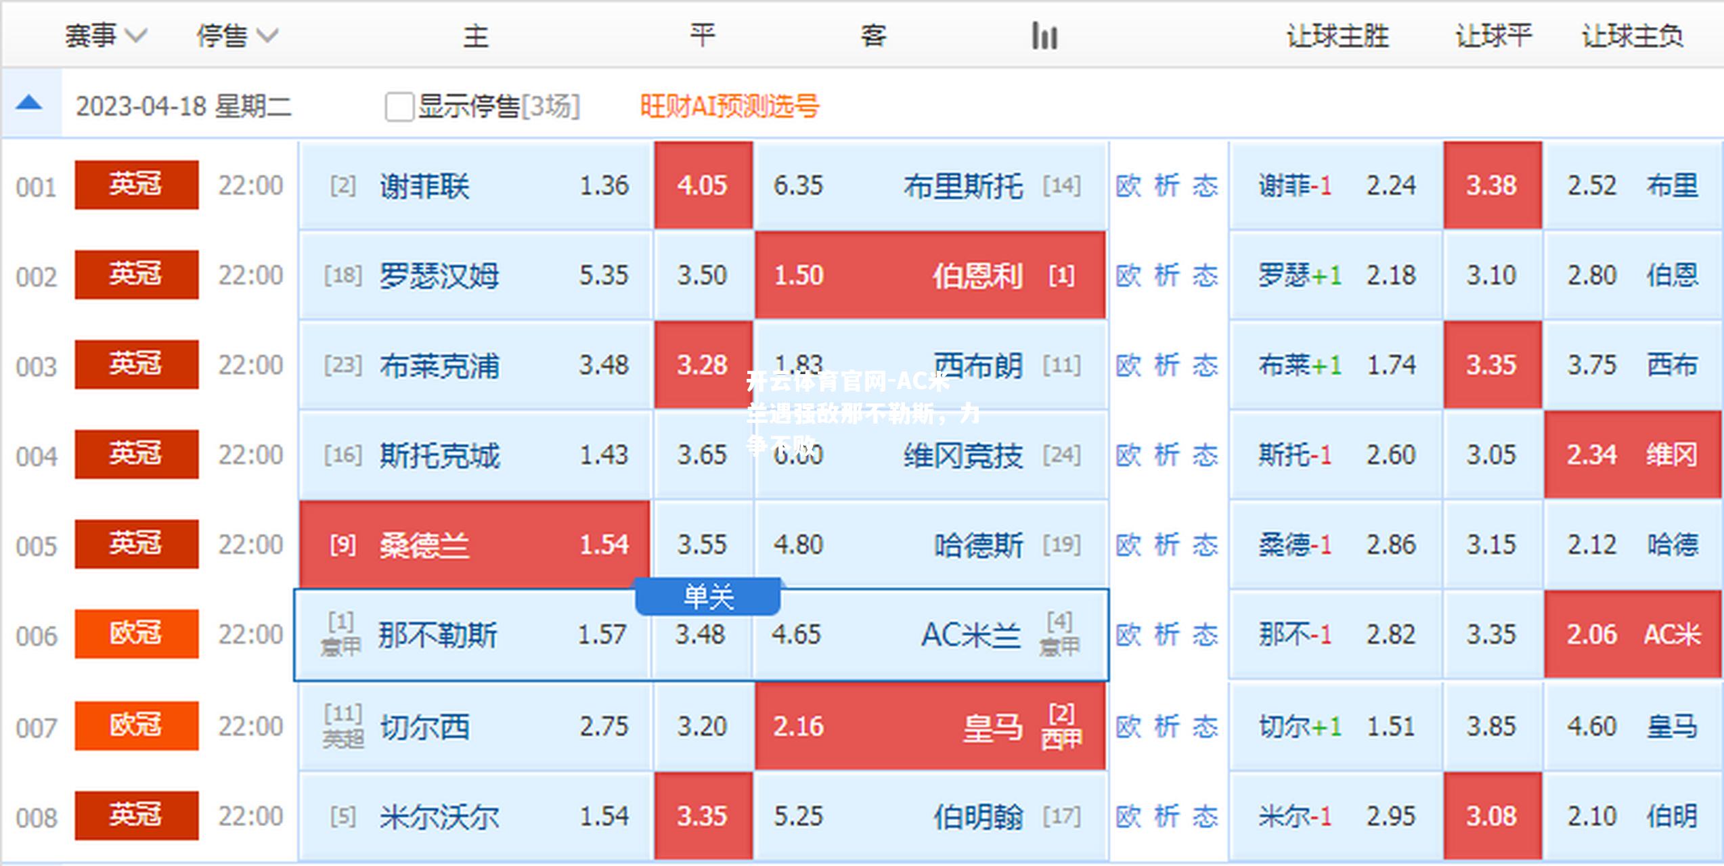Viewport: 1724px width, 866px height.
Task: Open the 停售 filter dropdown
Action: click(237, 36)
